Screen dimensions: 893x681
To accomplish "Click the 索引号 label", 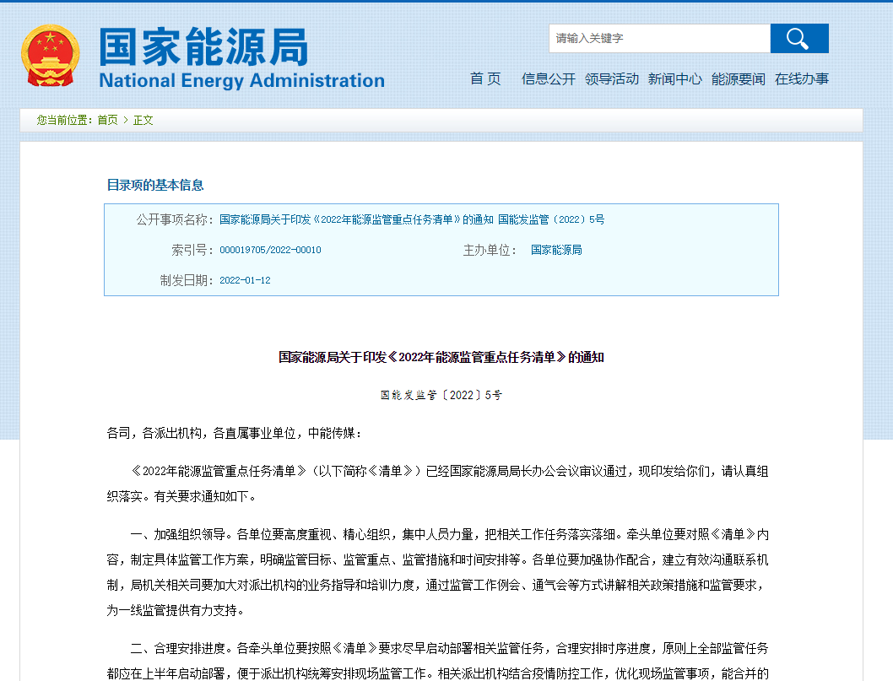I will coord(192,250).
